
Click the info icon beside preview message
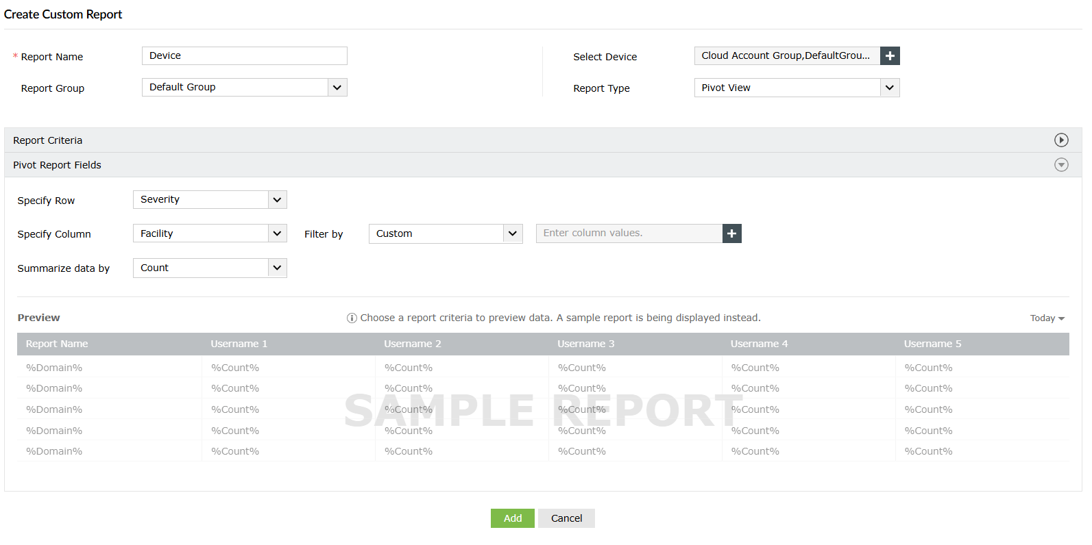[352, 318]
